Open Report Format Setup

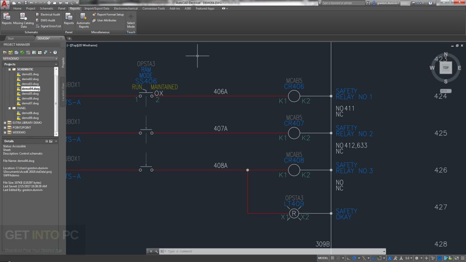108,14
